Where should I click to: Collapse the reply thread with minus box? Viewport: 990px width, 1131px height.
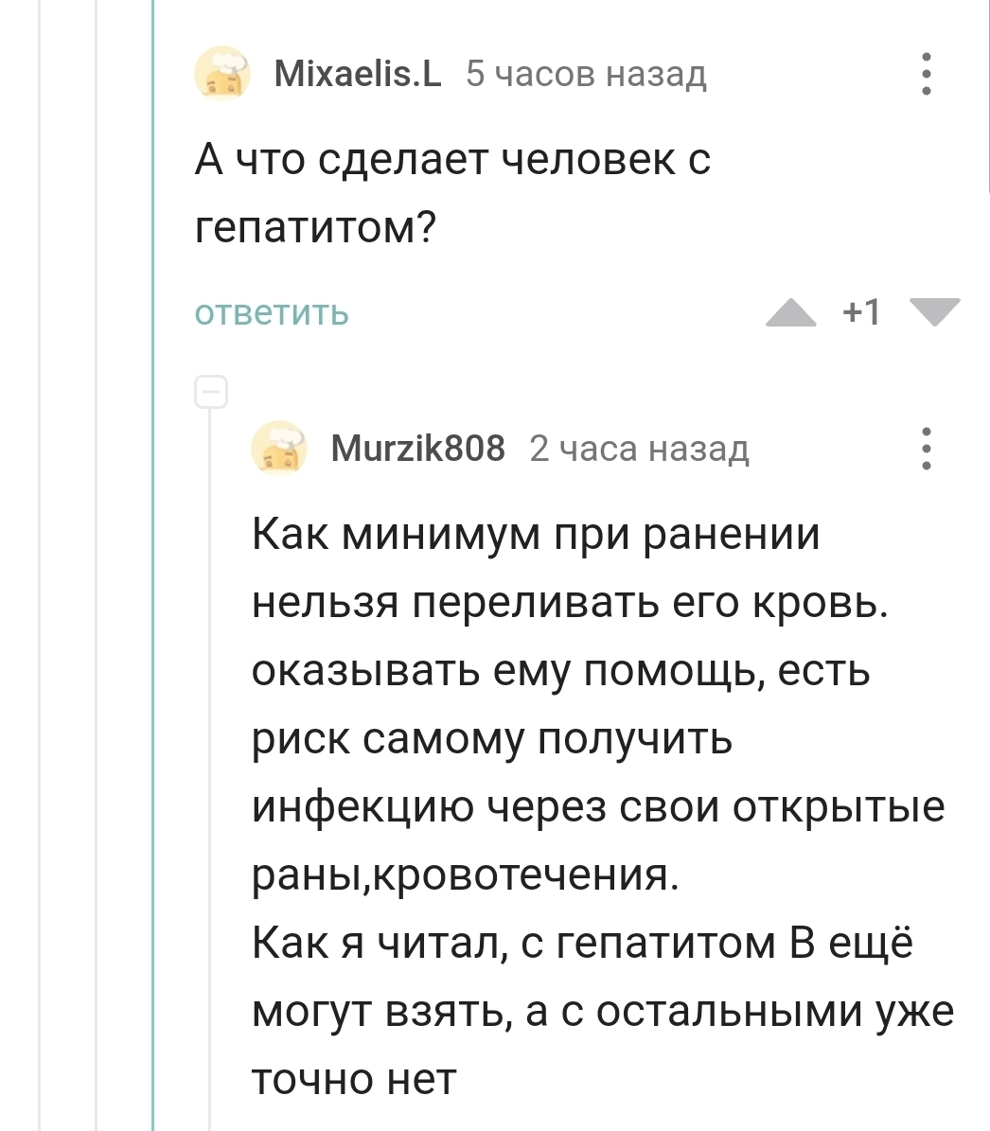(211, 392)
